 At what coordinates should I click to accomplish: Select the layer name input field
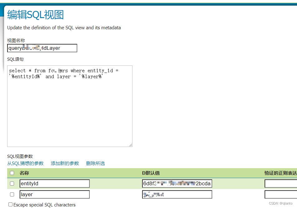[x=55, y=194]
